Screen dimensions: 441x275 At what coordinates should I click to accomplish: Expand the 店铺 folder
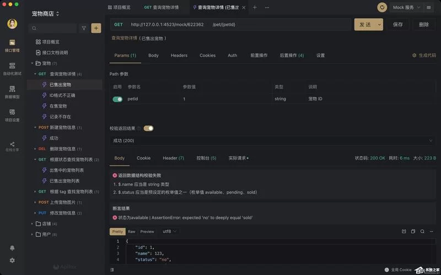pyautogui.click(x=32, y=224)
